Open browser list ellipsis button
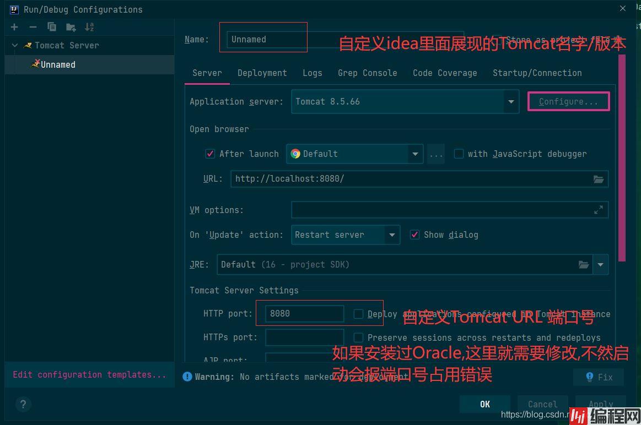This screenshot has height=425, width=641. coord(435,154)
